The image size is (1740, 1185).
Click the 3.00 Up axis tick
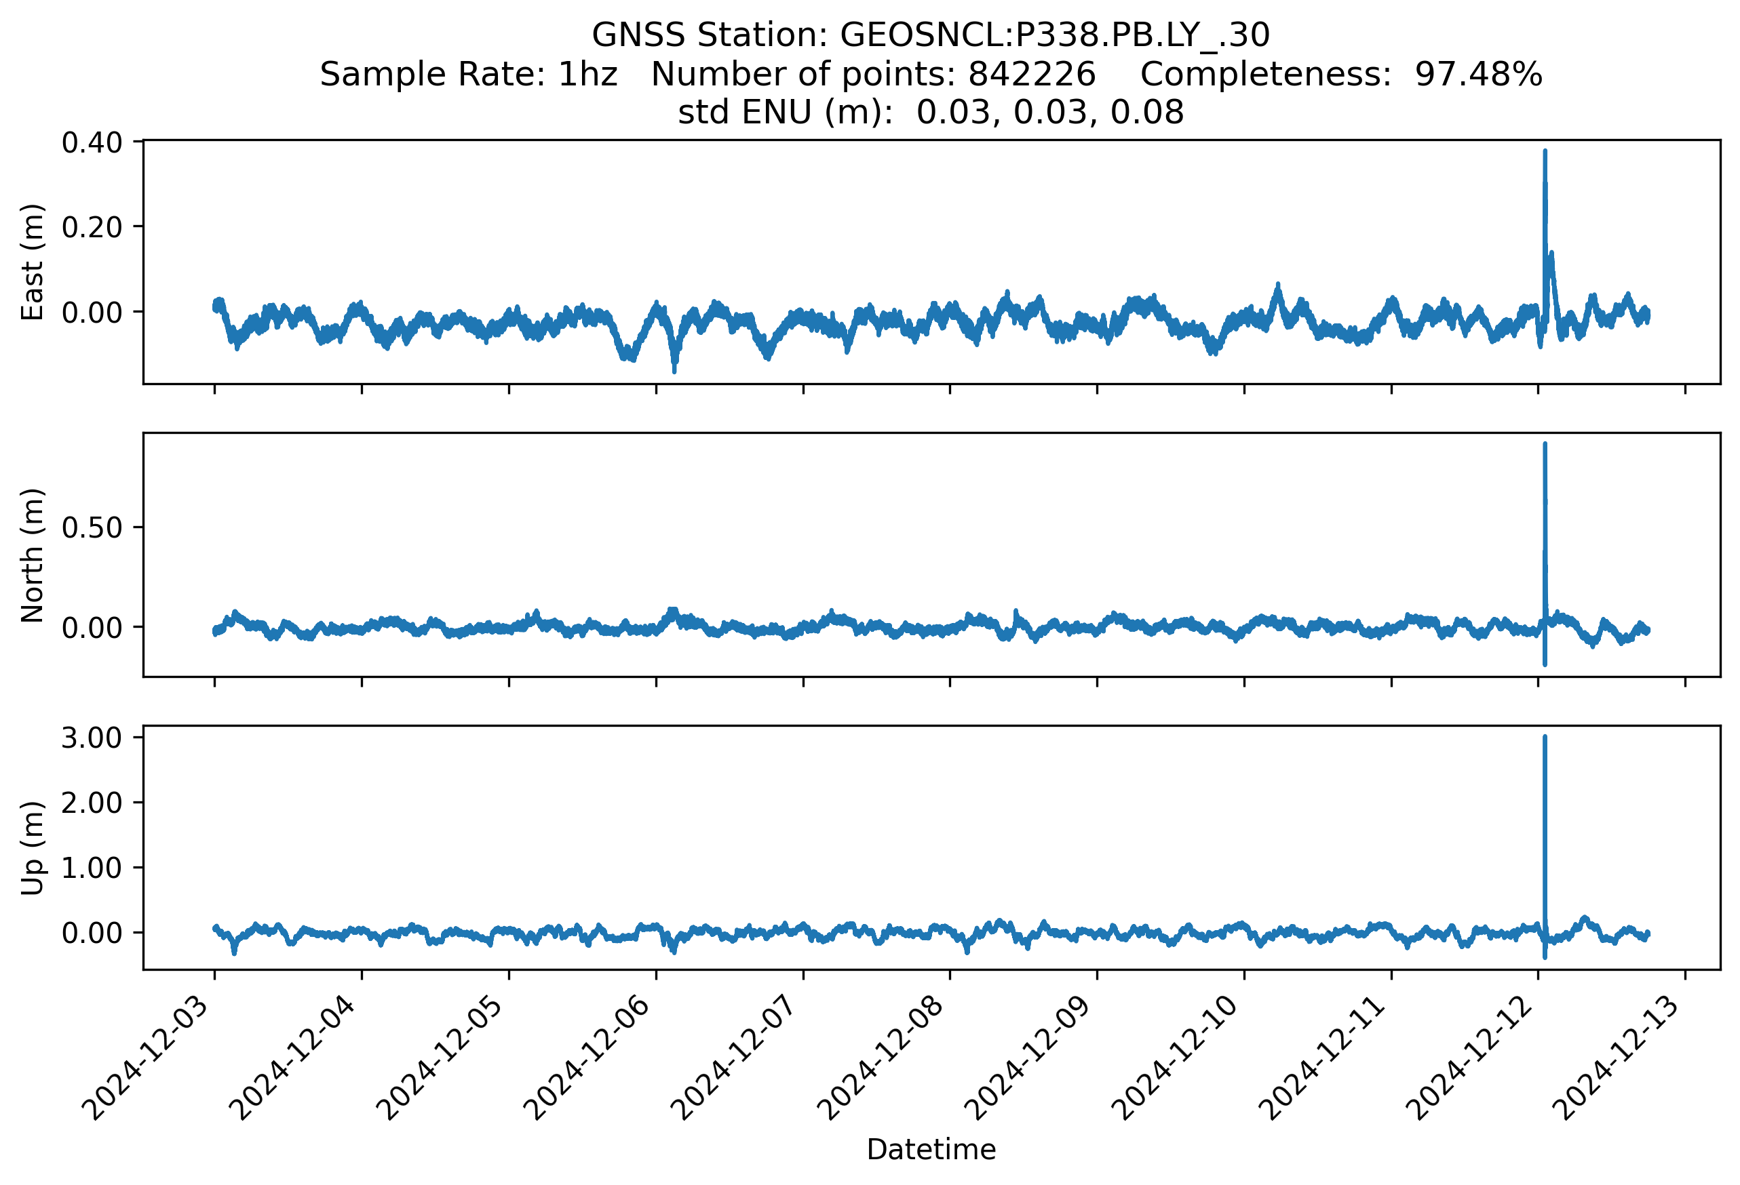(92, 738)
